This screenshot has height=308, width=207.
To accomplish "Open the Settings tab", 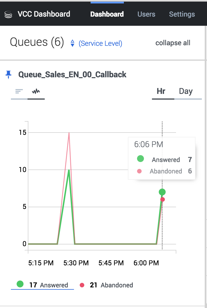I will tap(182, 14).
